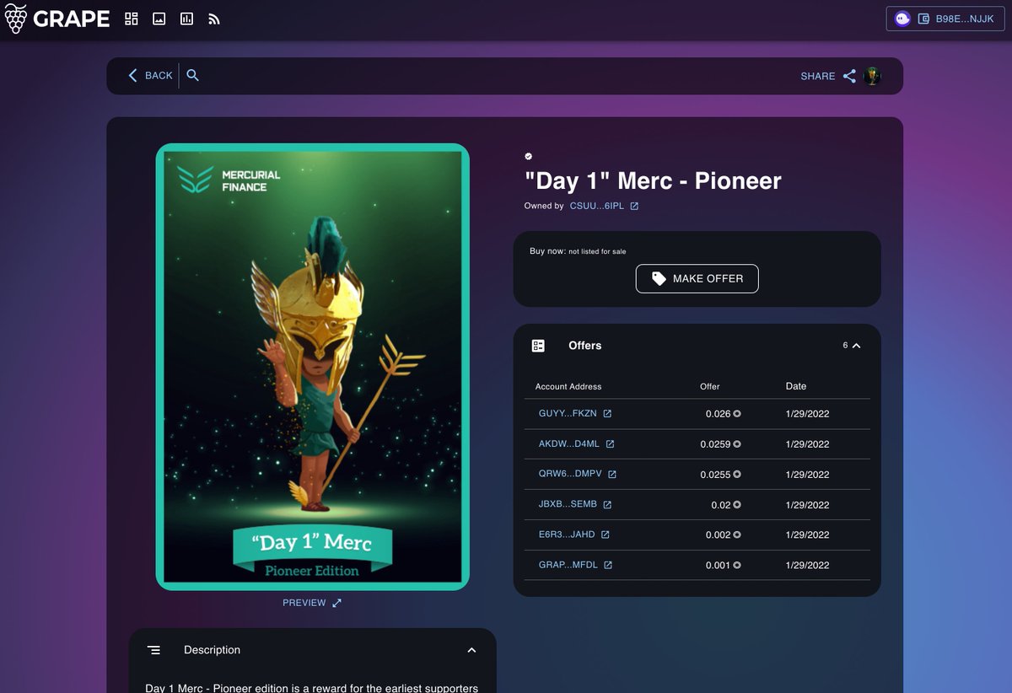The image size is (1012, 693).
Task: Open external link icon for GRAP...MFDL
Action: [x=608, y=565]
